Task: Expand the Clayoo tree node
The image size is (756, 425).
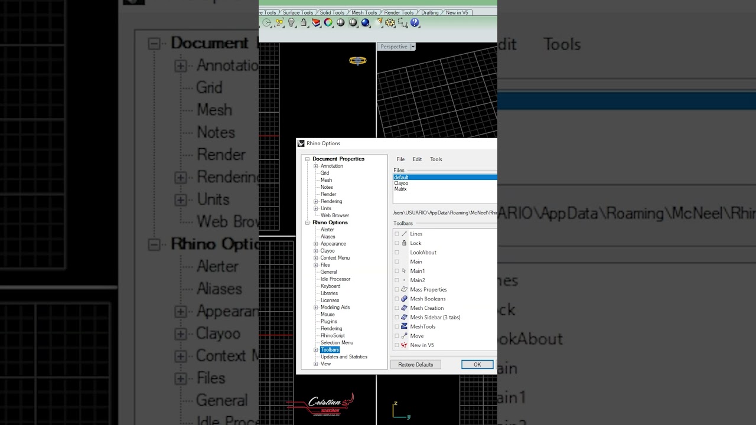Action: 315,251
